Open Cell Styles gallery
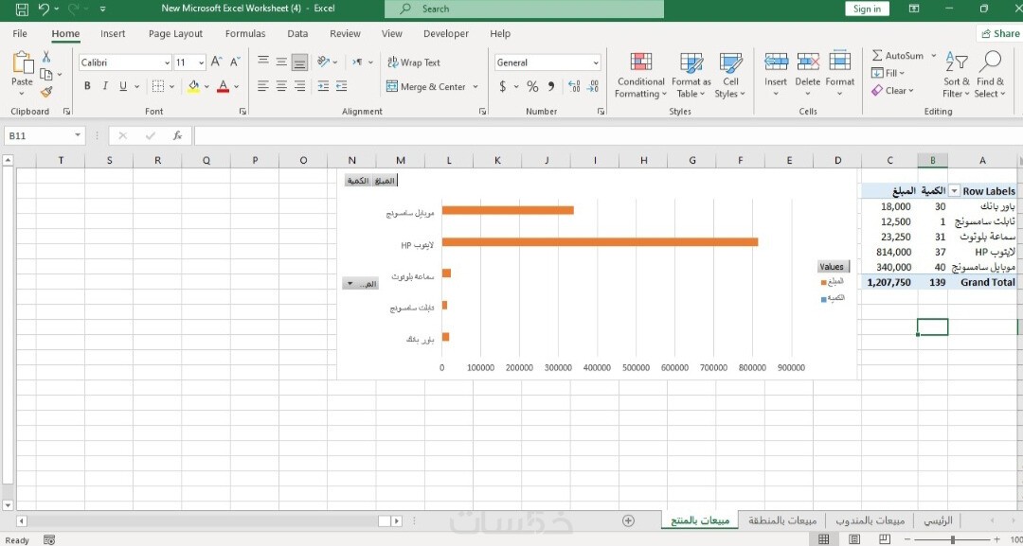Image resolution: width=1023 pixels, height=546 pixels. pyautogui.click(x=730, y=76)
